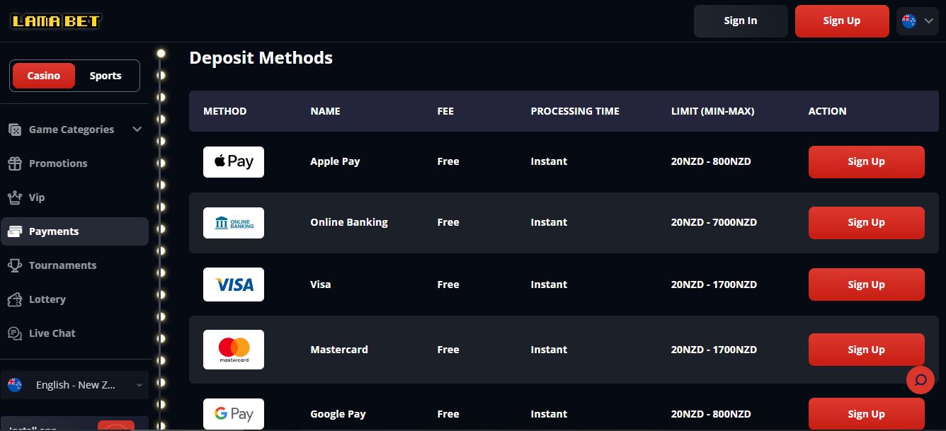Select Payments in the sidebar
946x431 pixels.
(74, 231)
